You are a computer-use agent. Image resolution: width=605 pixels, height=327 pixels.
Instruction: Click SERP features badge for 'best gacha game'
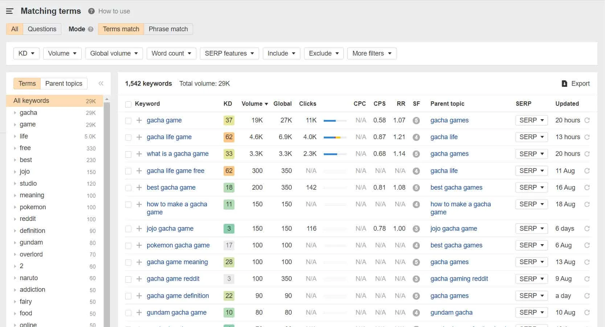[x=416, y=188]
